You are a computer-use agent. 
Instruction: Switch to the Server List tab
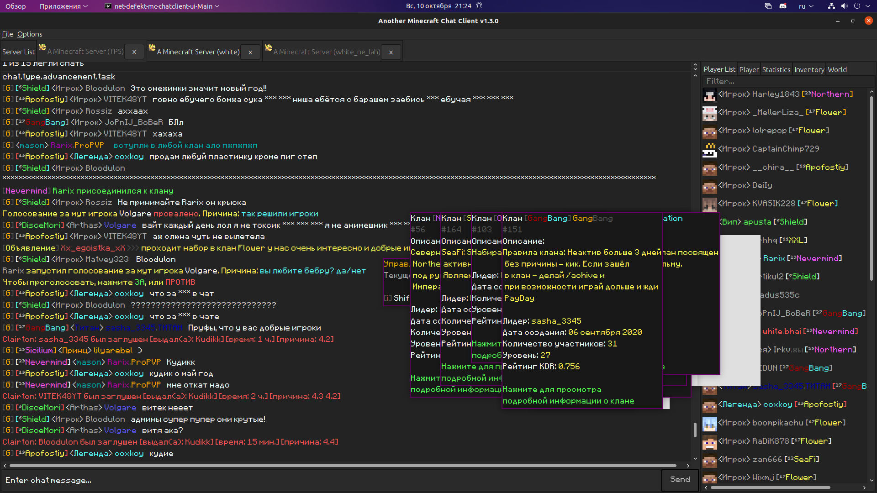click(x=18, y=52)
